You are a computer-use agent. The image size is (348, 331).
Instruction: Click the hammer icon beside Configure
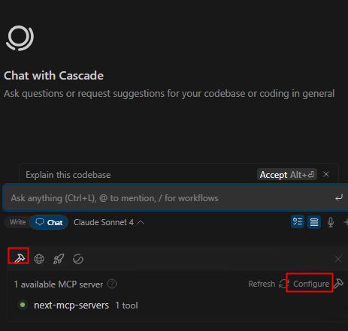click(338, 284)
